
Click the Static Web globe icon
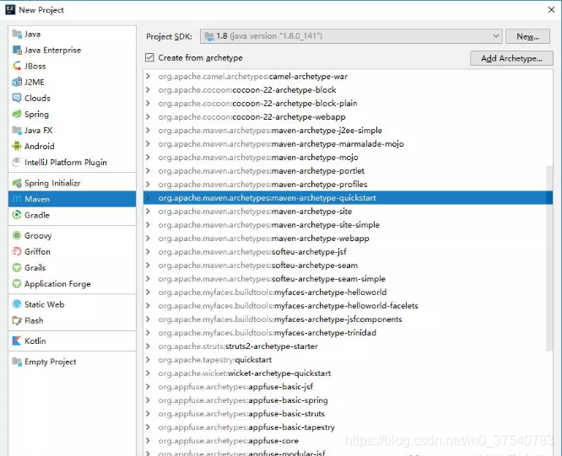point(17,304)
